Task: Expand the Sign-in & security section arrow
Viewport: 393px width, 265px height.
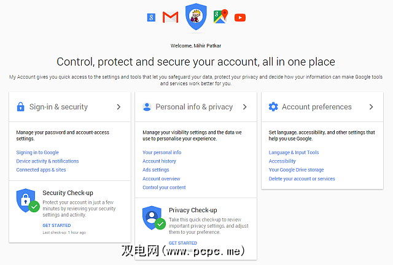Action: point(119,107)
